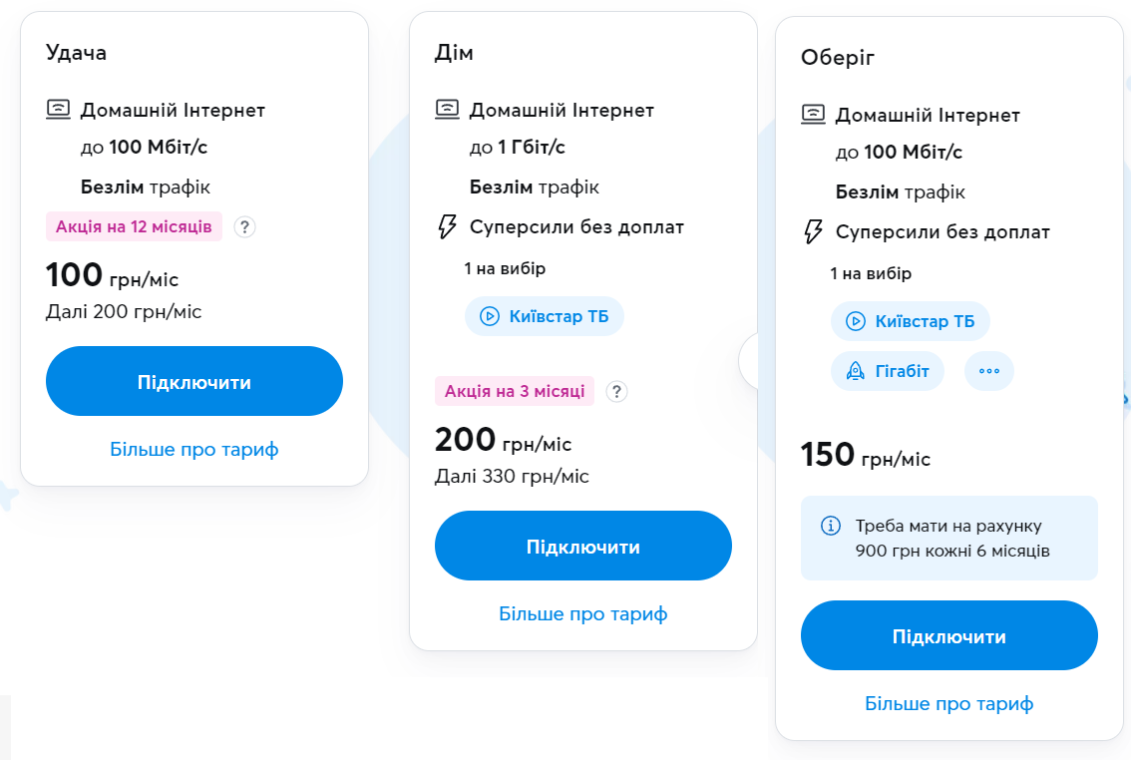Screen dimensions: 1131x760
Task: Select Київстар ТБ chip in Дім plan
Action: (544, 316)
